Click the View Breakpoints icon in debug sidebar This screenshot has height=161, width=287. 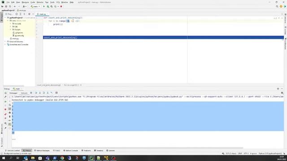pyautogui.click(x=5, y=114)
